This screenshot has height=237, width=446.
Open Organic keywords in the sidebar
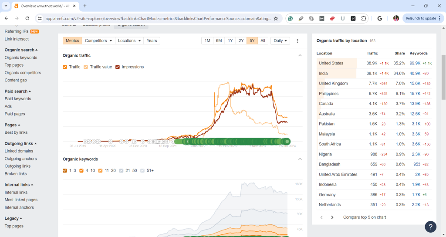tap(21, 58)
